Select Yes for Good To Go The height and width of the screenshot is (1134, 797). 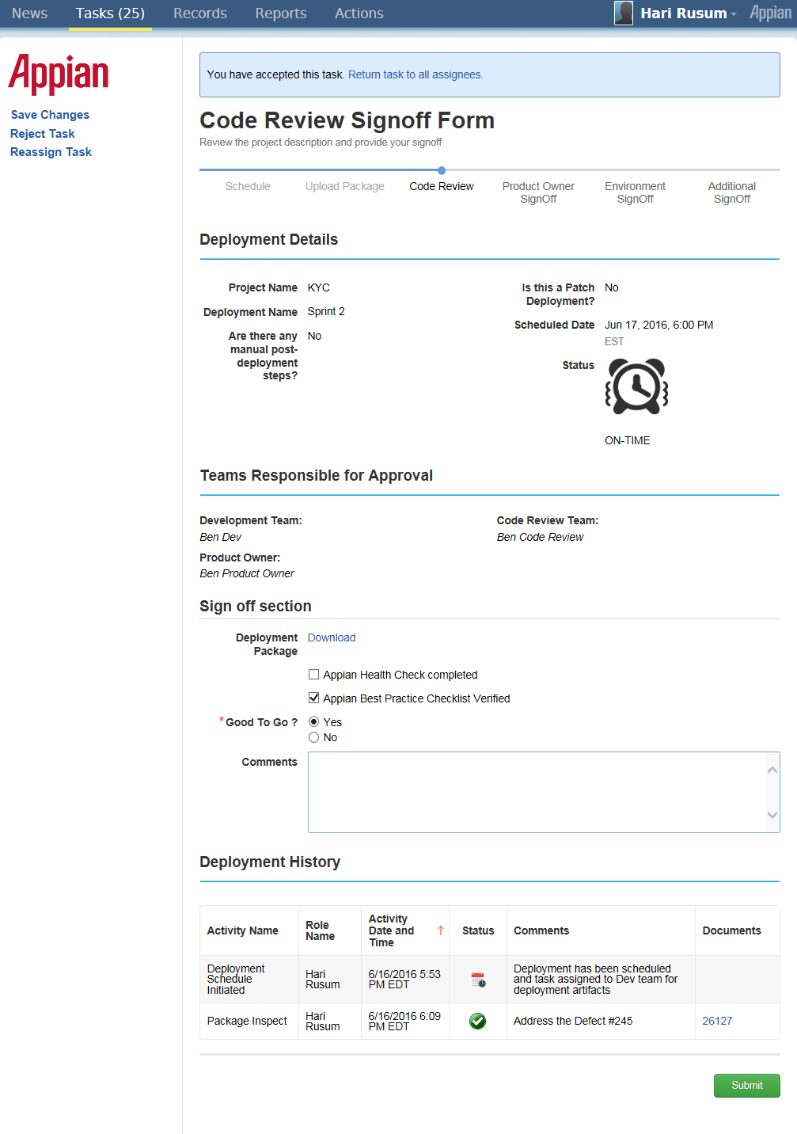314,722
